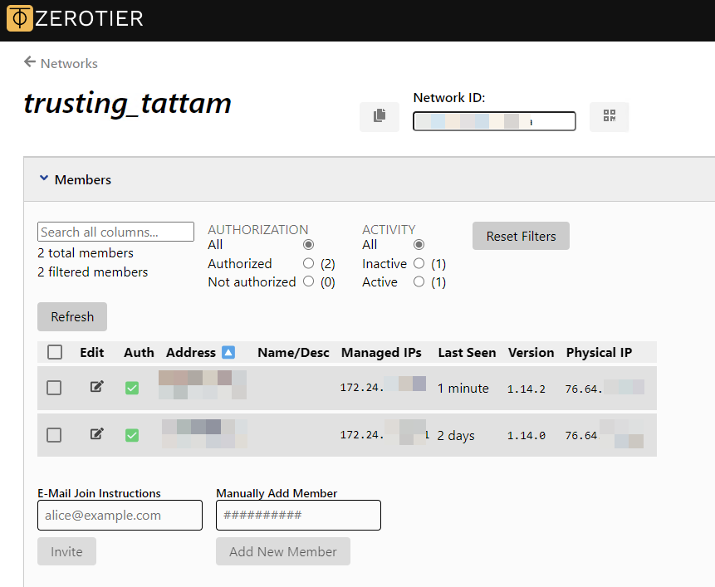715x587 pixels.
Task: Click the back arrow beside Networks
Action: click(x=27, y=63)
